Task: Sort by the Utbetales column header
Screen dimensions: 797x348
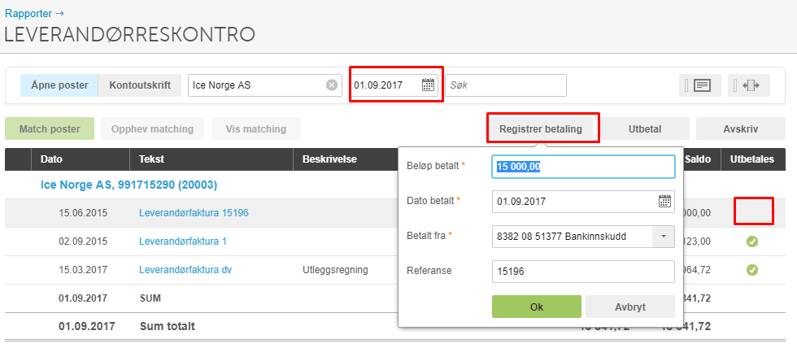Action: [x=752, y=159]
